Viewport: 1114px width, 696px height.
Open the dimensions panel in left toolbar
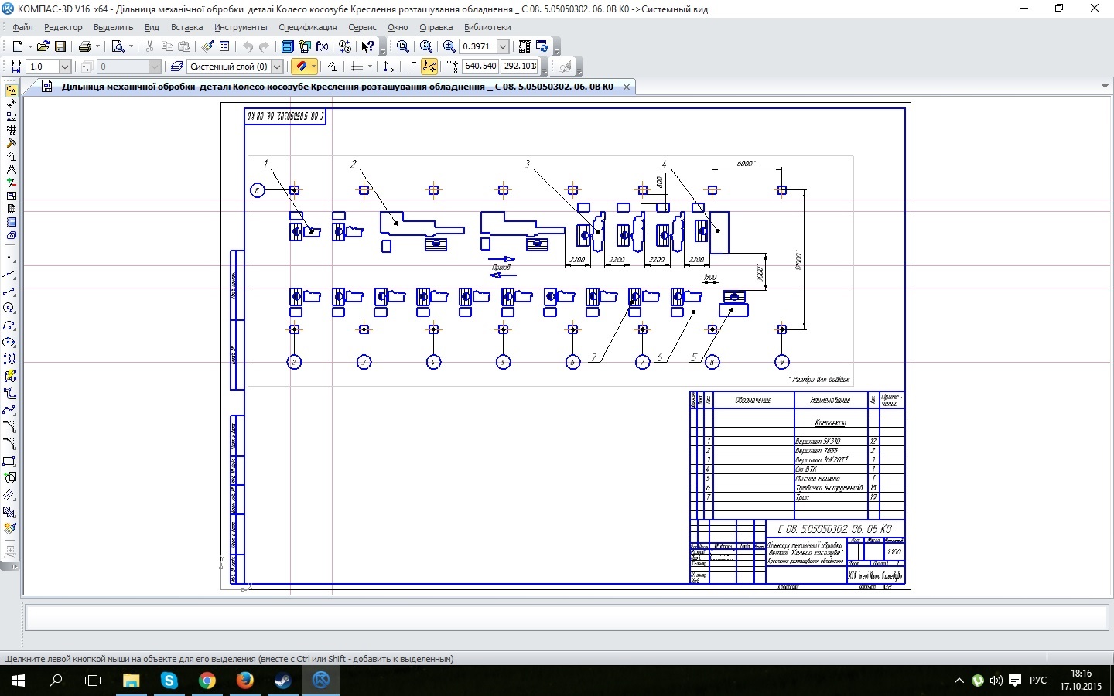click(11, 104)
